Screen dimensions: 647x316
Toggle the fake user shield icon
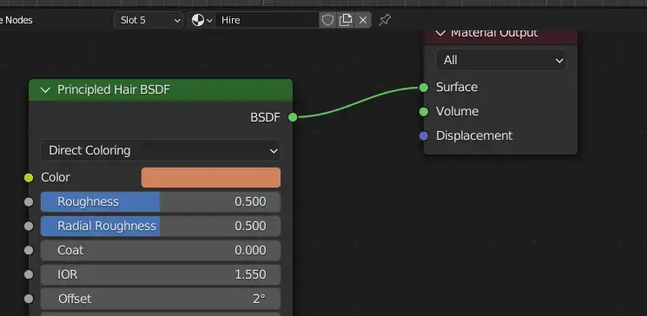pyautogui.click(x=327, y=20)
